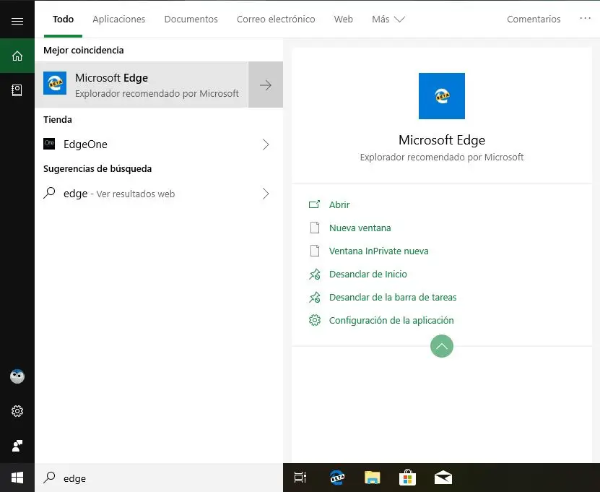The width and height of the screenshot is (600, 492).
Task: Open Task View on the taskbar
Action: pyautogui.click(x=300, y=478)
